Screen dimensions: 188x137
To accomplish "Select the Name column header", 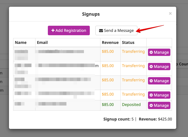I will tap(21, 42).
